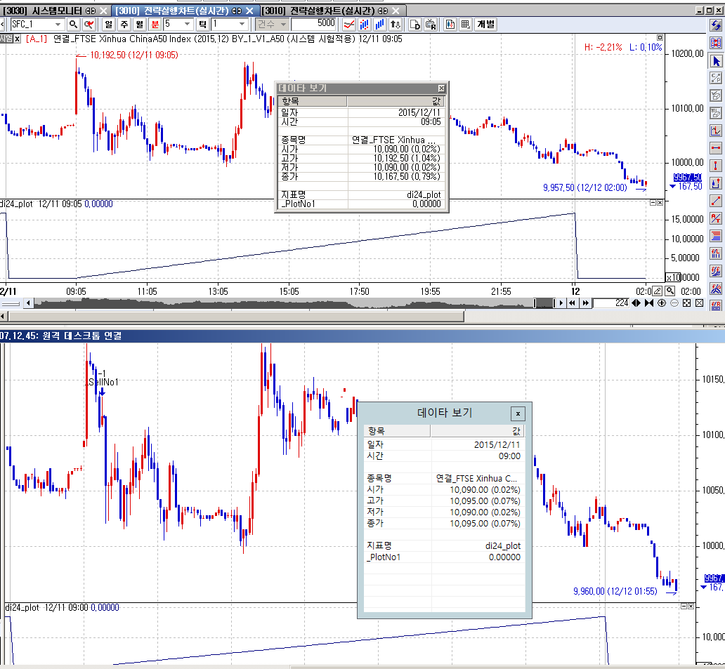The height and width of the screenshot is (669, 725).
Task: Click the magnifier icon next to the 02:00 label
Action: [x=670, y=291]
